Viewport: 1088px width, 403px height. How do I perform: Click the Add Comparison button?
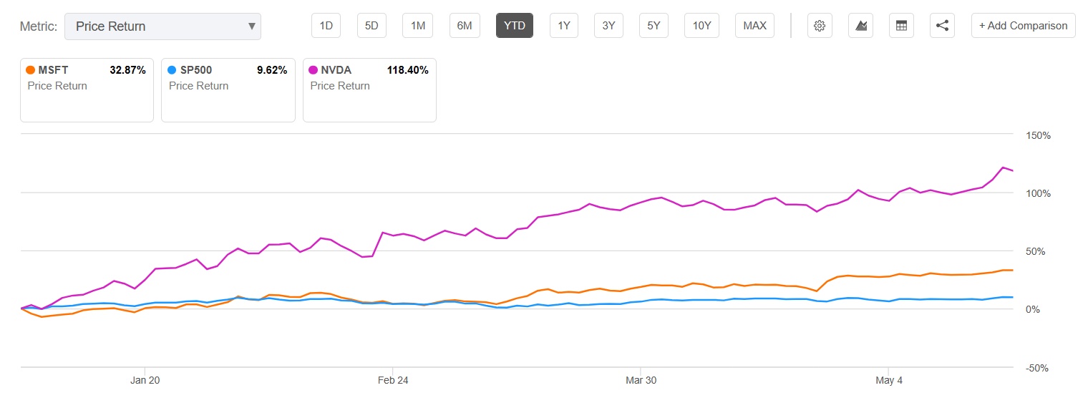[x=1023, y=26]
